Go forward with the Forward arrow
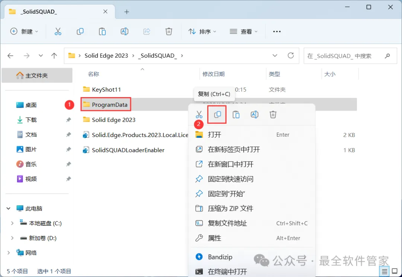This screenshot has width=402, height=277. pos(26,55)
